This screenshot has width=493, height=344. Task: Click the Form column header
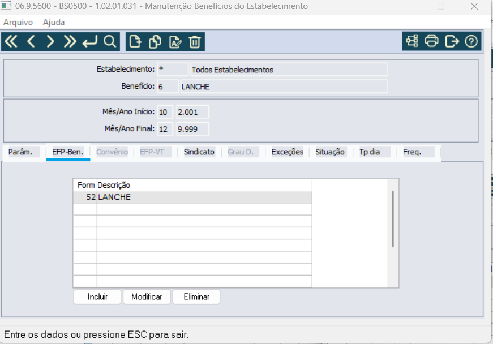coord(86,185)
